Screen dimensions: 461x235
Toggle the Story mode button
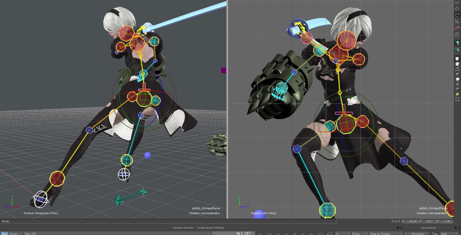click(x=4, y=233)
